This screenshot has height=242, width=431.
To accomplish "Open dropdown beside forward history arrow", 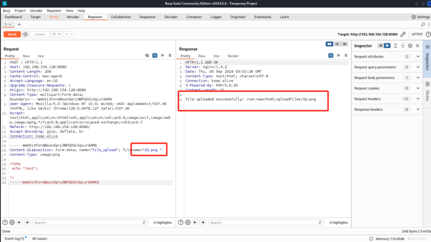I will pyautogui.click(x=72, y=34).
